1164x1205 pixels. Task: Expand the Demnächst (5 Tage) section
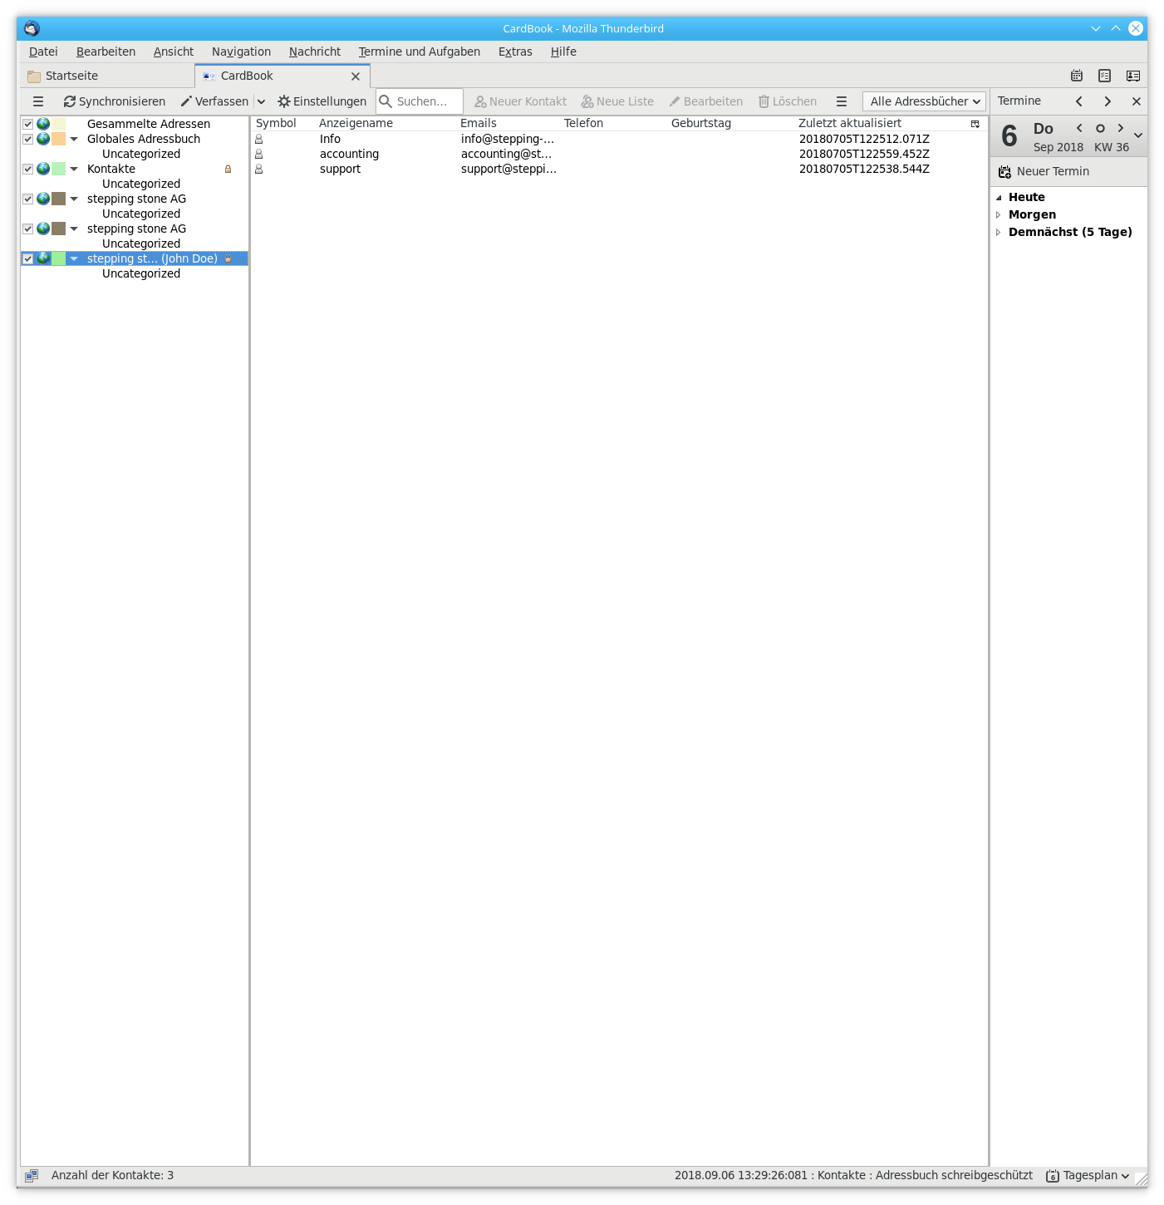999,232
